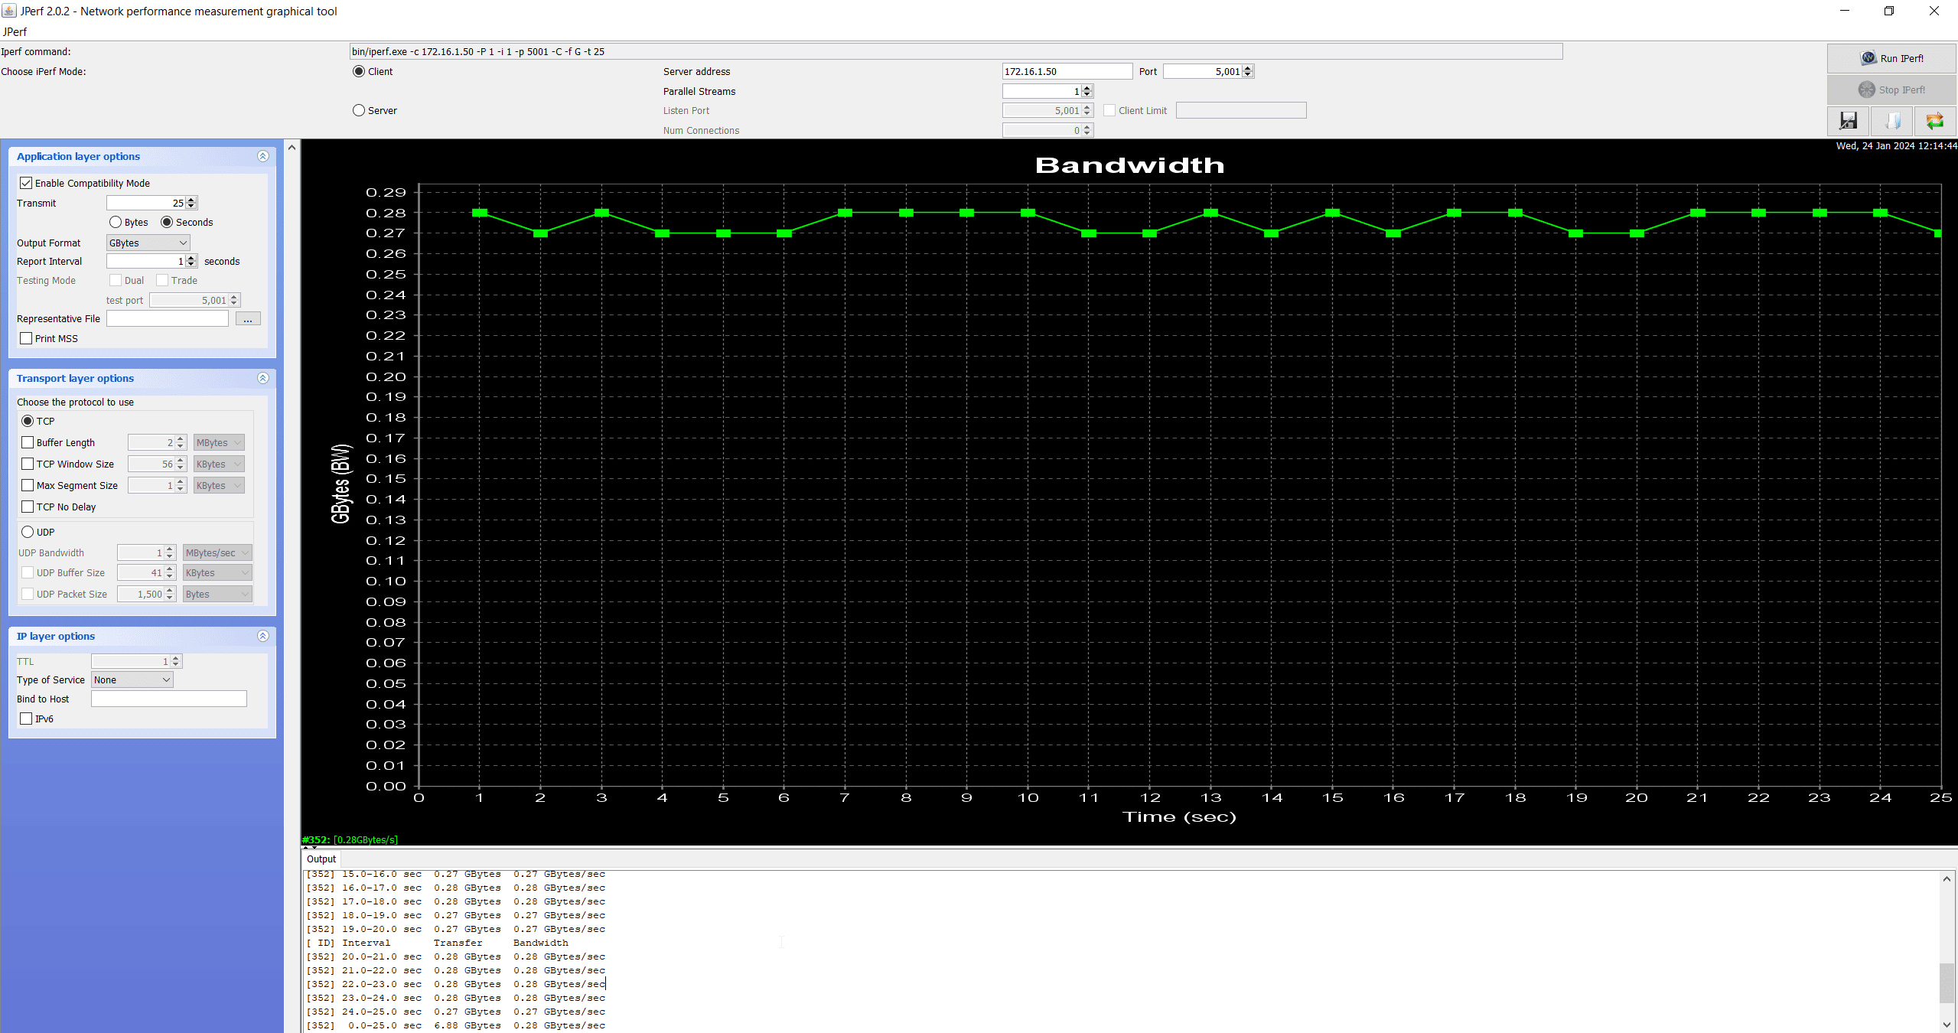1958x1033 pixels.
Task: Browse for a representative file
Action: (248, 318)
